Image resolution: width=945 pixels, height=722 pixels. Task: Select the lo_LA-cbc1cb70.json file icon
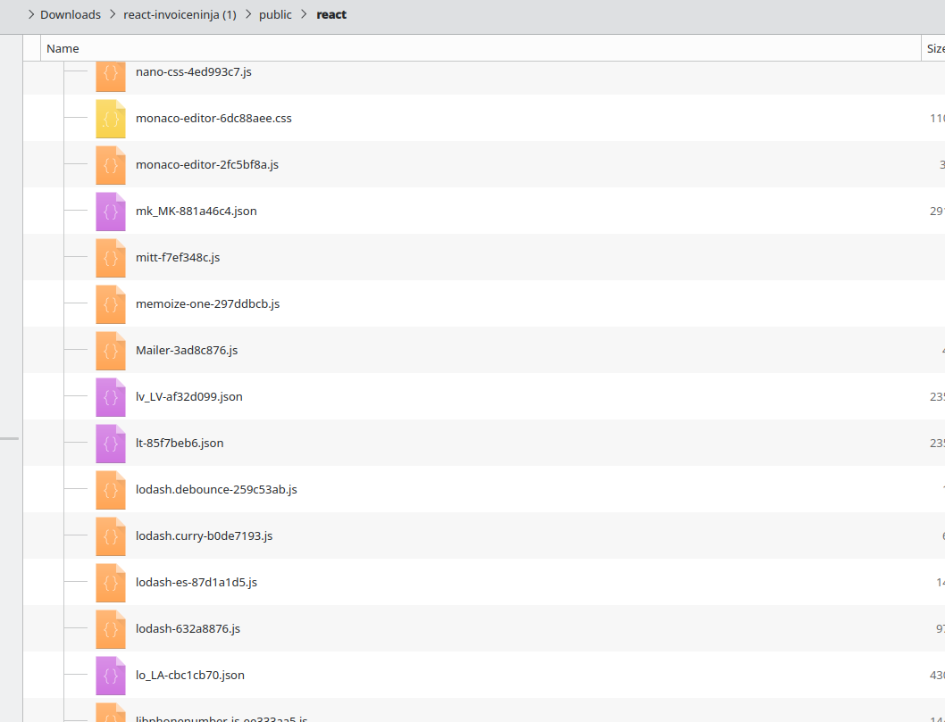(111, 676)
